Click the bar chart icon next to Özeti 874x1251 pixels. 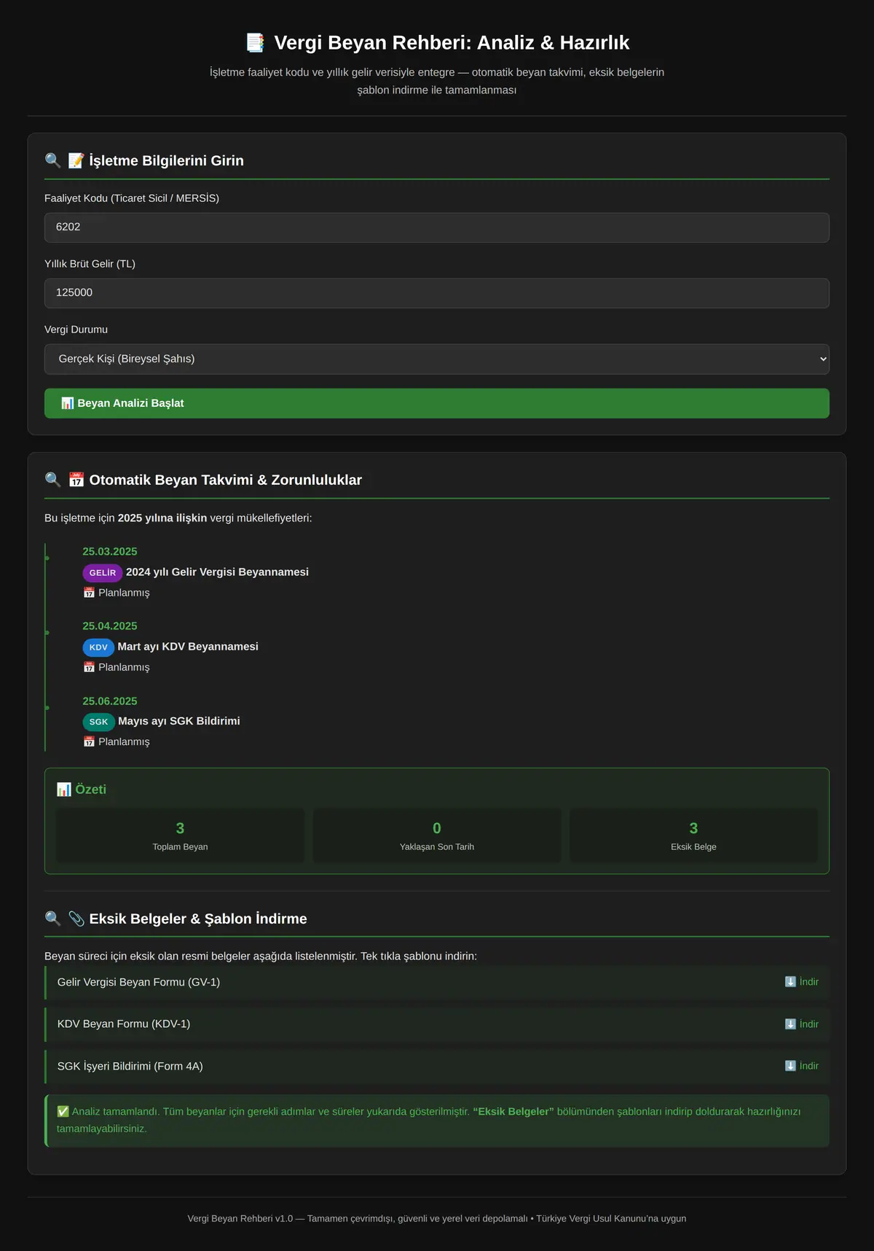click(64, 790)
